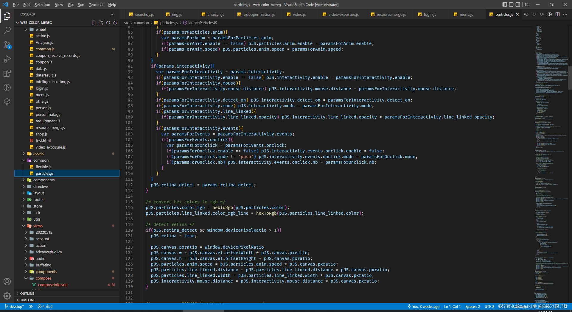Toggle the bottom panel layout button
Image resolution: width=572 pixels, height=312 pixels.
tap(511, 4)
